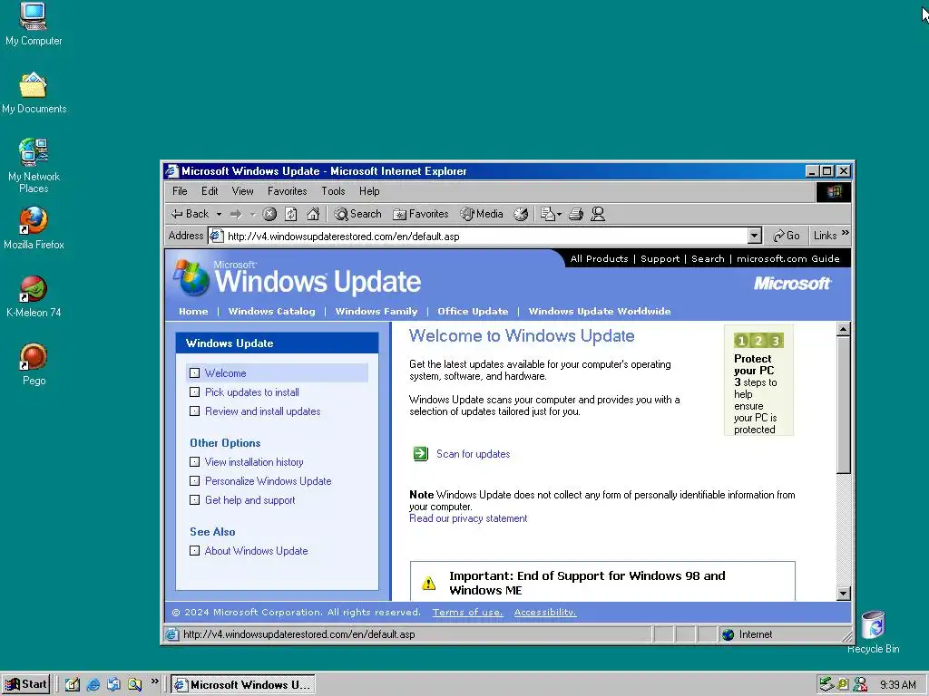Open About Windows Update link
This screenshot has width=929, height=696.
pos(256,551)
